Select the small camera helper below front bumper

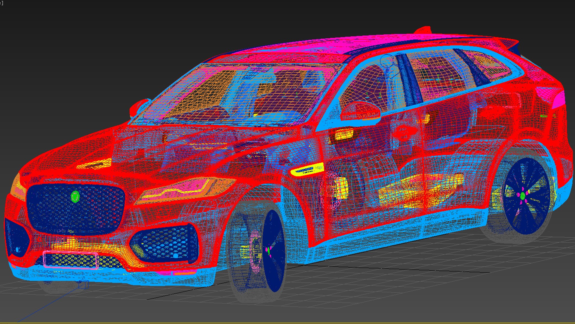point(84,284)
